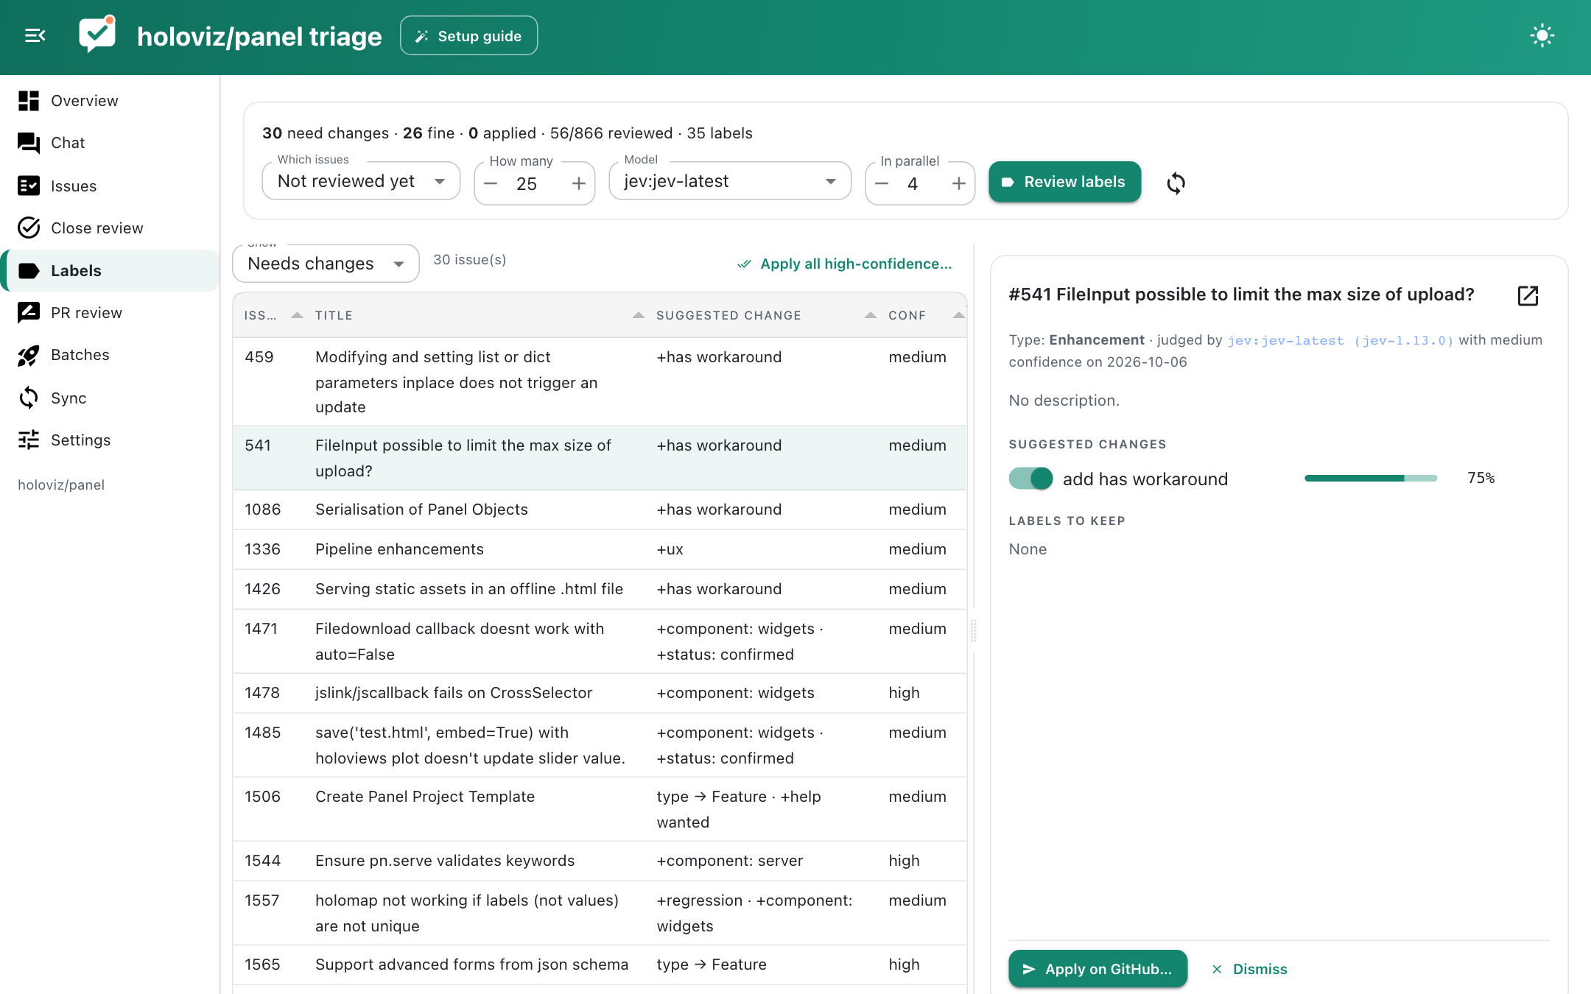Decrease the How many value with minus
The width and height of the screenshot is (1591, 994).
click(x=491, y=184)
